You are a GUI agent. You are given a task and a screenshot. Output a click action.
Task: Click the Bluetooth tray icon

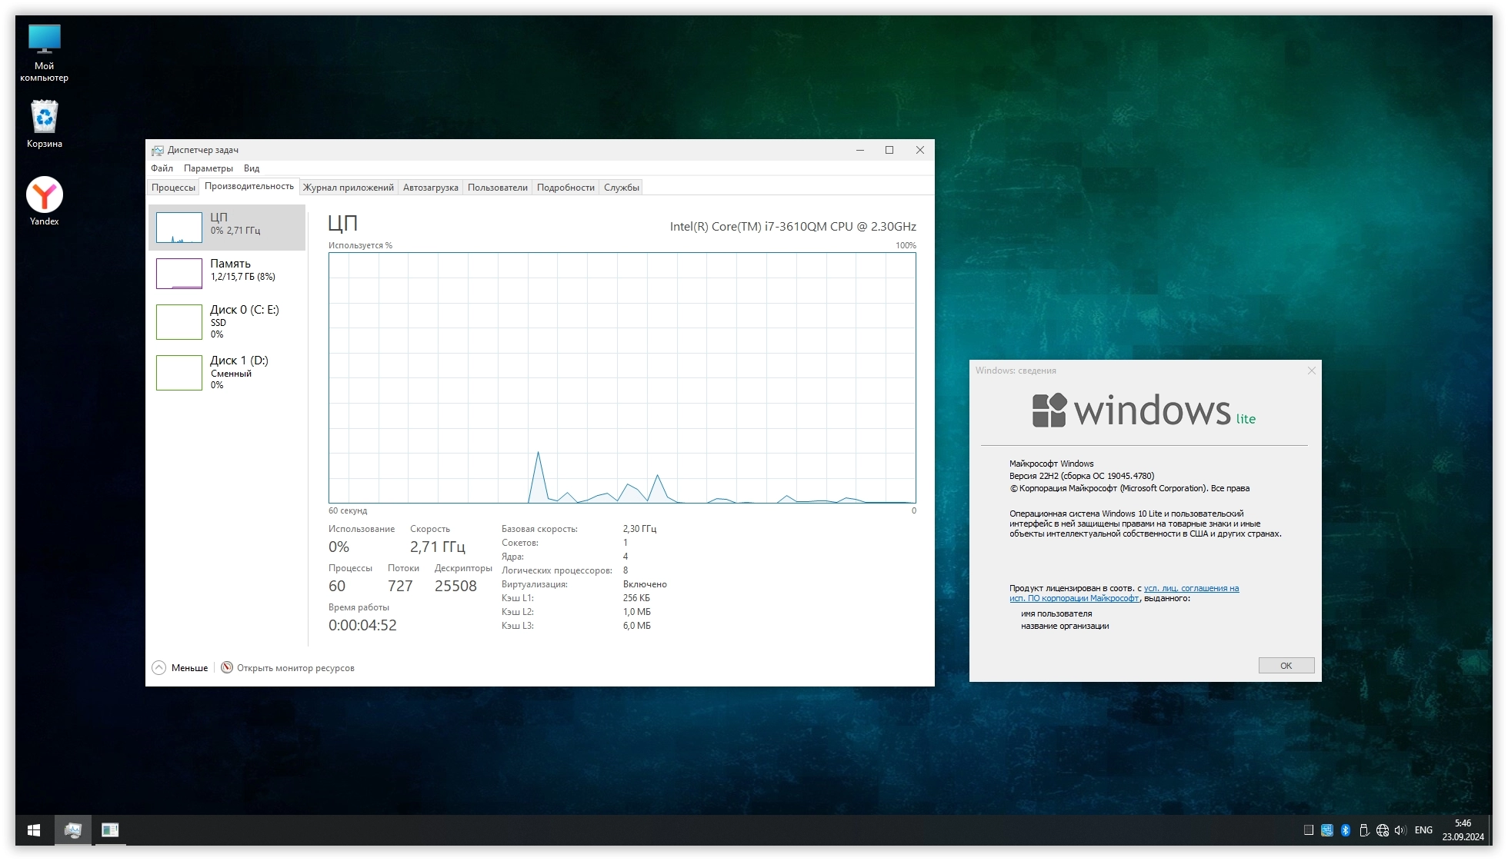1346,830
